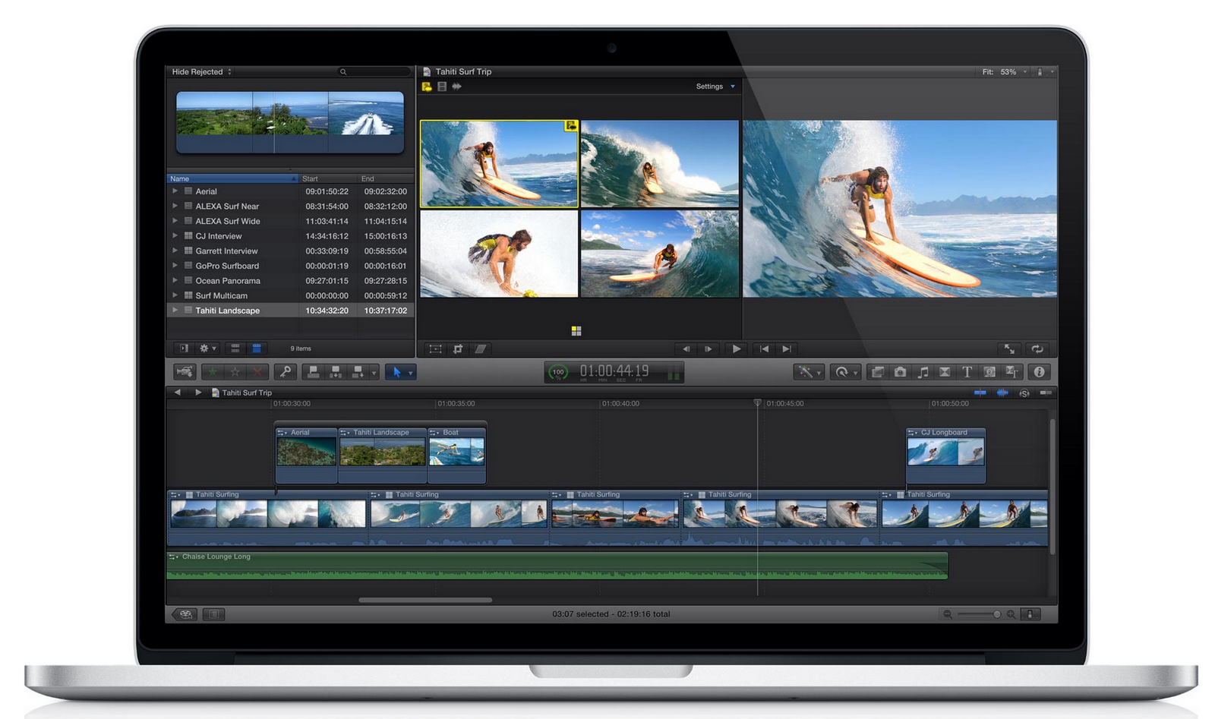Enable video-and-audio angle switching
Image resolution: width=1215 pixels, height=719 pixels.
click(427, 87)
